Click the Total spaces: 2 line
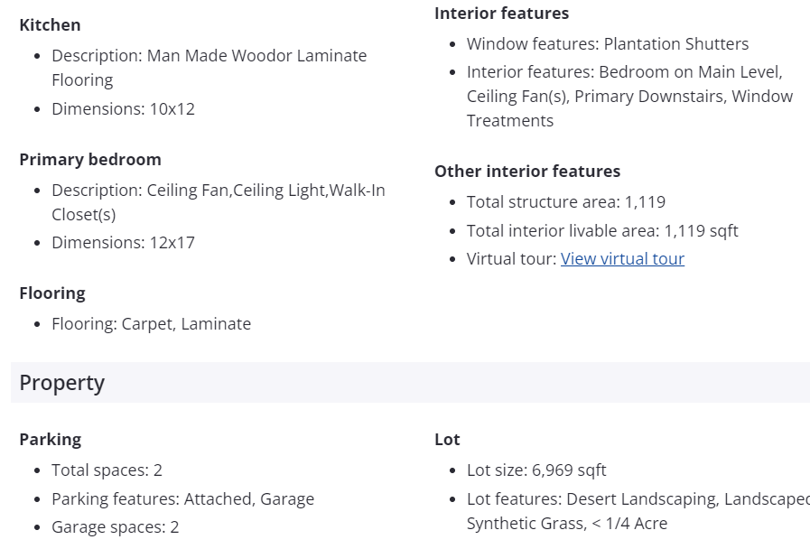Image resolution: width=810 pixels, height=549 pixels. 107,470
